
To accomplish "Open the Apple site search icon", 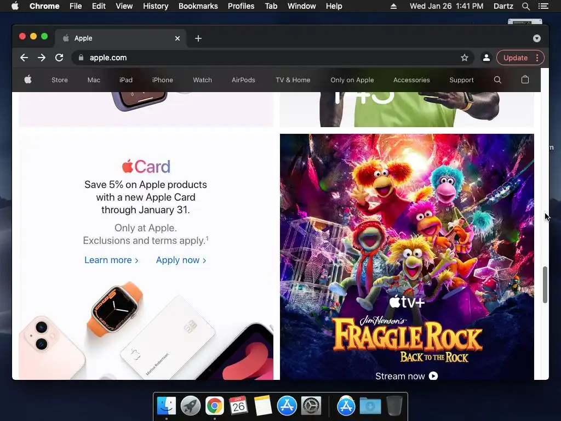I will 497,80.
